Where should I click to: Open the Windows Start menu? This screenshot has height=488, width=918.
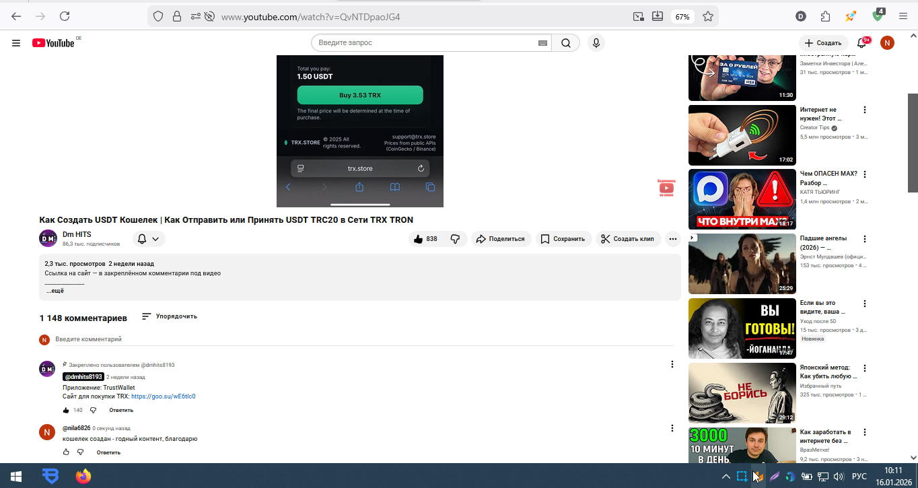[x=16, y=477]
